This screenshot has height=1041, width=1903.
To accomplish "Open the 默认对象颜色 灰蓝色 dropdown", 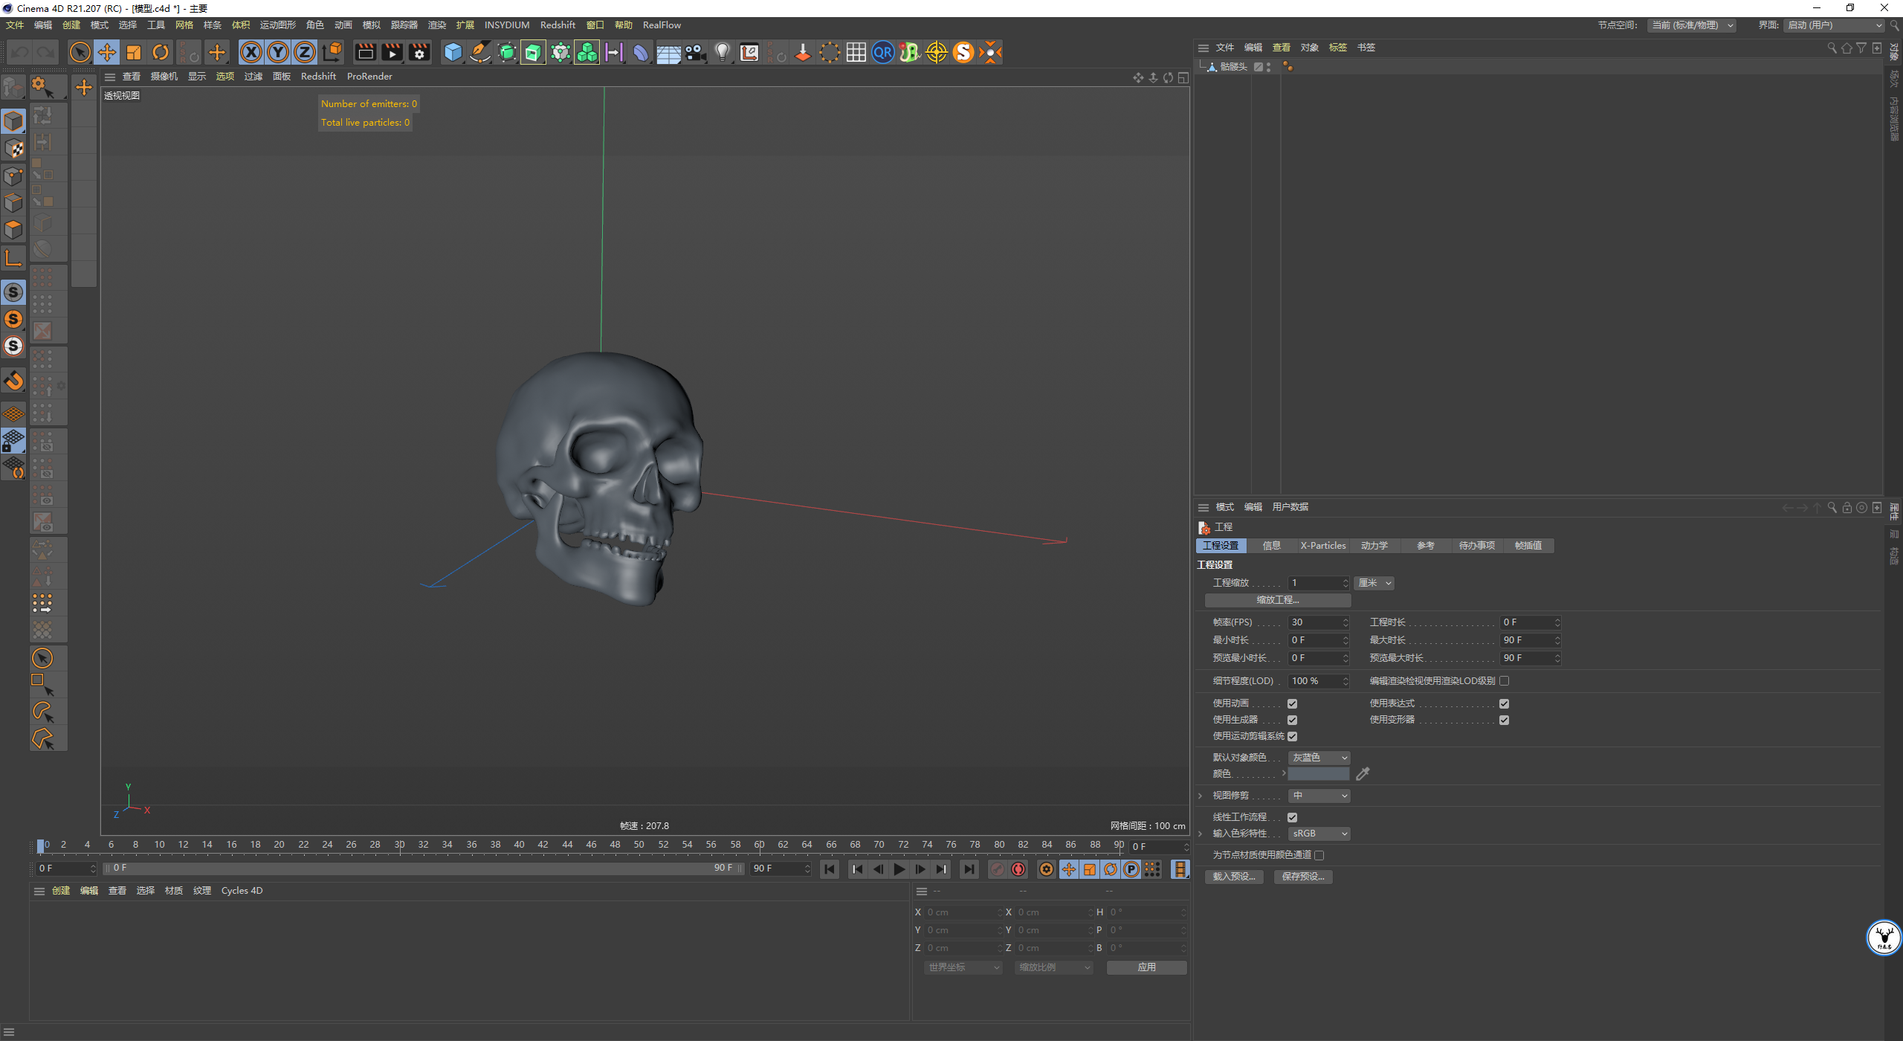I will tap(1319, 757).
